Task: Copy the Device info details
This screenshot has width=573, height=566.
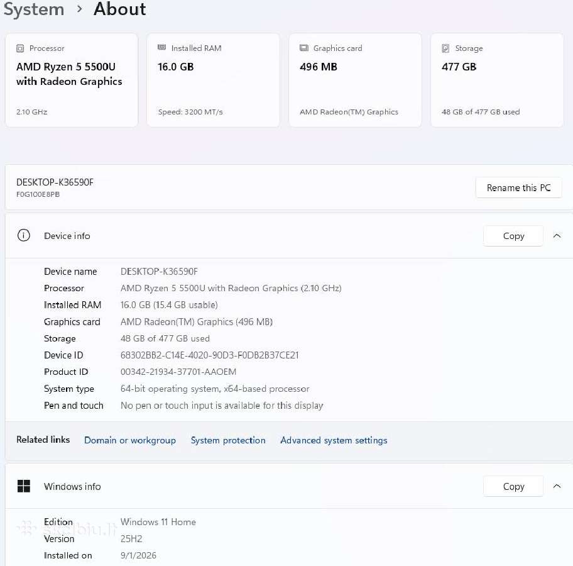Action: [513, 236]
